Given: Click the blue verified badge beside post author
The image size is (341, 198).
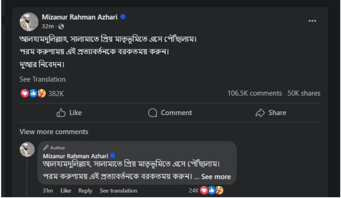Looking at the screenshot, I should pos(123,17).
